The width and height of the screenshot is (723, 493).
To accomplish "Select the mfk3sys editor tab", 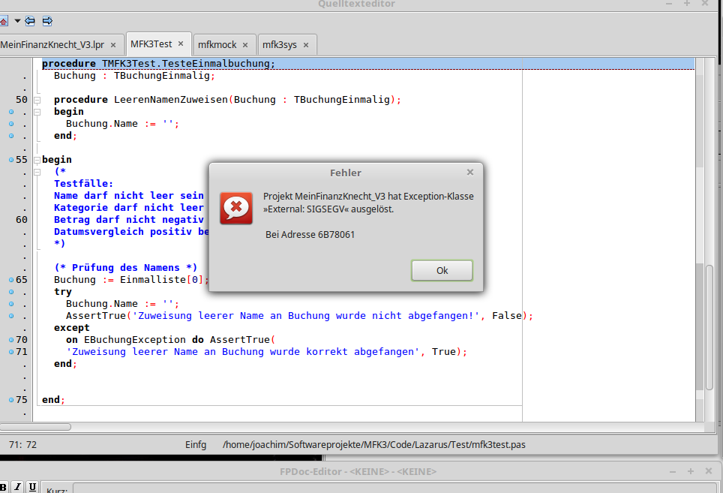I will 279,44.
